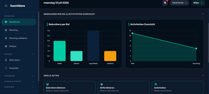This screenshot has height=94, width=209.
Task: Click the EventWare brand name
Action: (18, 6)
